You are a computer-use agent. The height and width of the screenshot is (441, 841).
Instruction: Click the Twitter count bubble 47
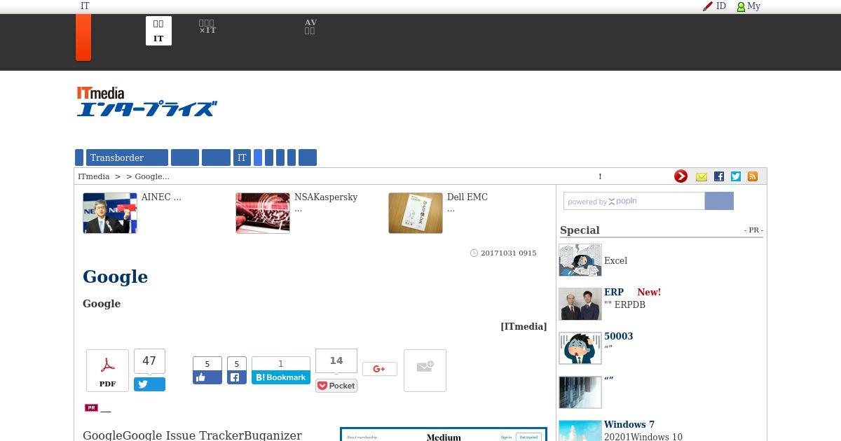[149, 361]
